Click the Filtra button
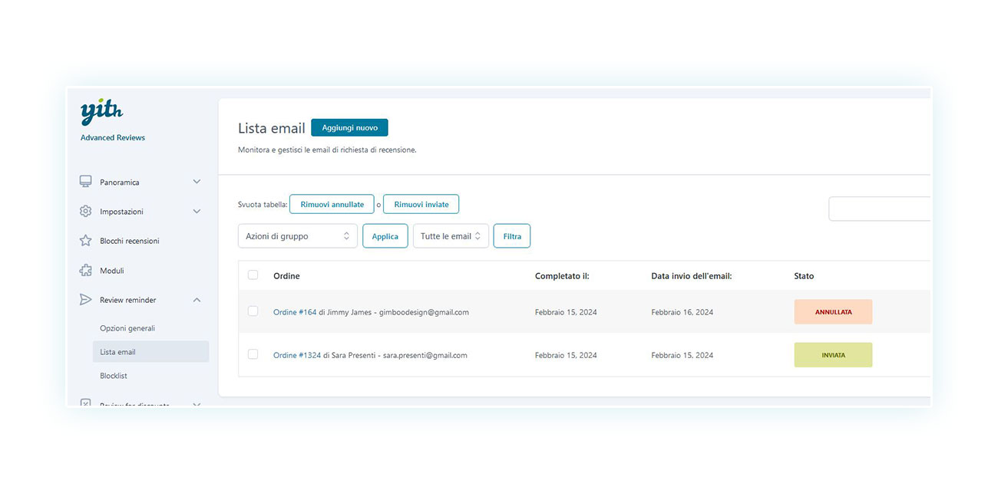The image size is (998, 490). tap(512, 236)
